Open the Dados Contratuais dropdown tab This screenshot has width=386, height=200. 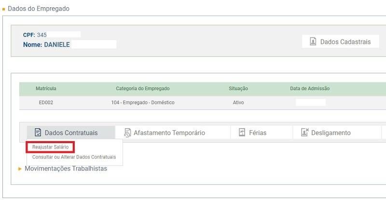(71, 133)
